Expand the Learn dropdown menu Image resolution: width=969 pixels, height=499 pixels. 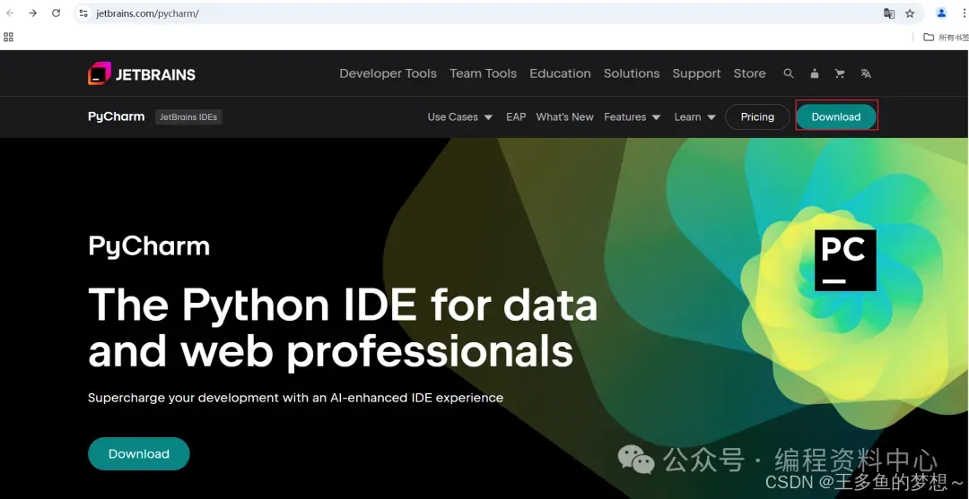695,116
